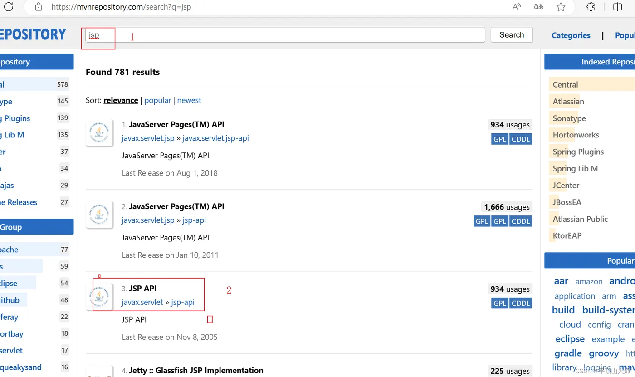Filter by JBossEA repository
This screenshot has width=635, height=377.
pos(567,202)
